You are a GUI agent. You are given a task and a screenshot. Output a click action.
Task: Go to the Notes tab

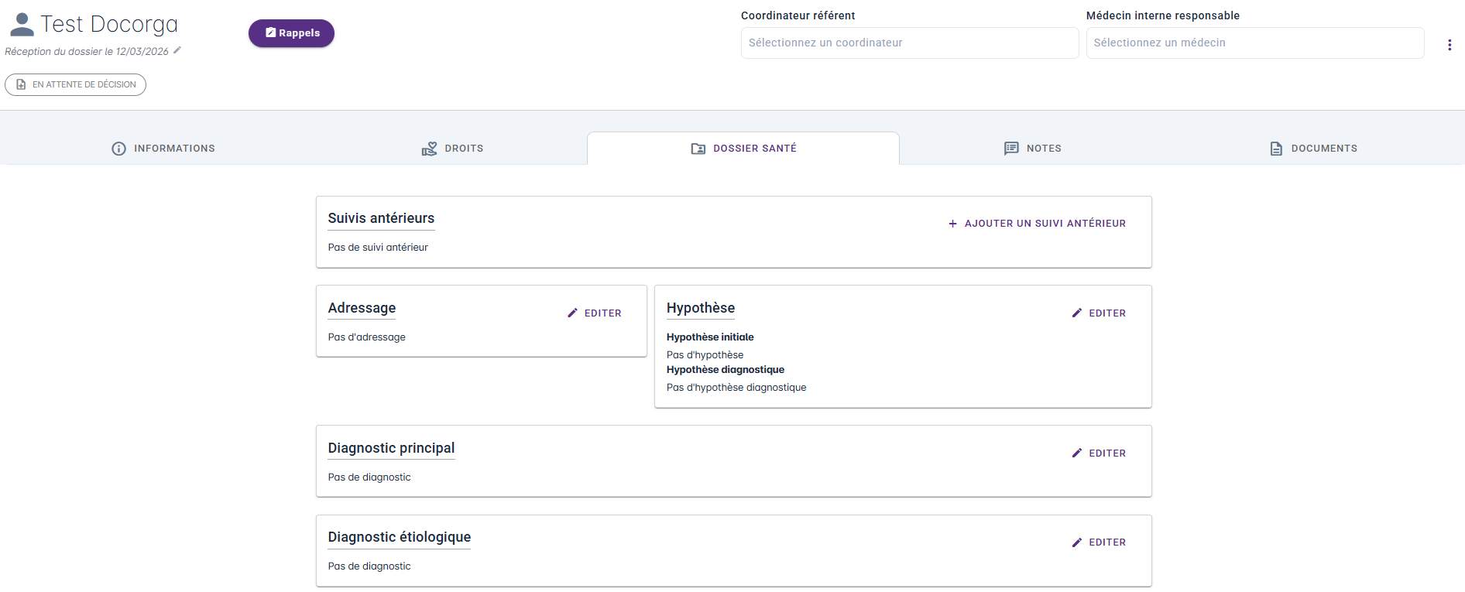coord(1033,149)
